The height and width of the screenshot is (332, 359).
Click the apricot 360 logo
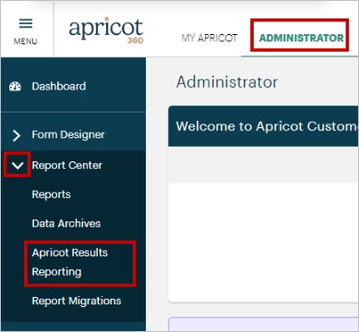click(106, 30)
